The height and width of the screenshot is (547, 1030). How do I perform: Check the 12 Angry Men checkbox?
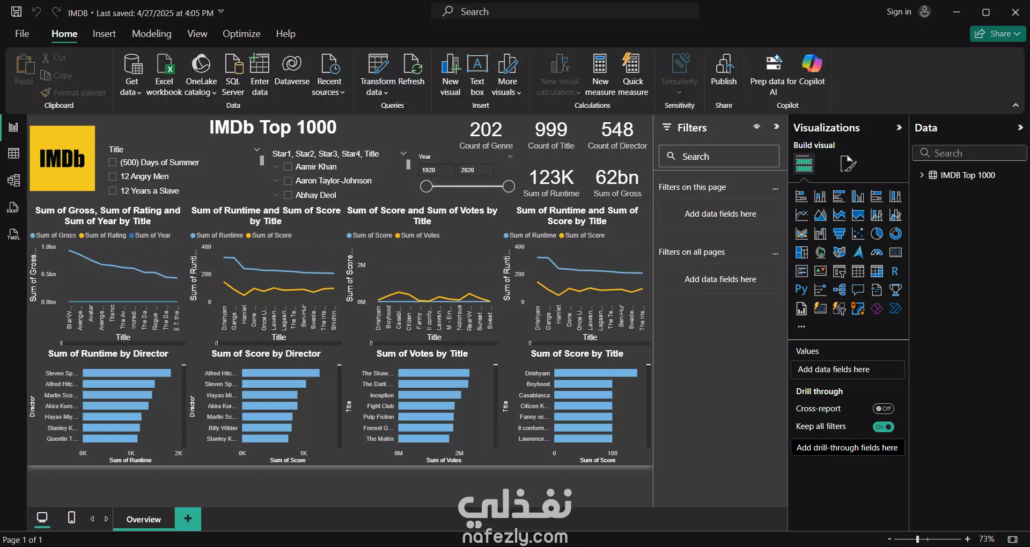coord(113,176)
